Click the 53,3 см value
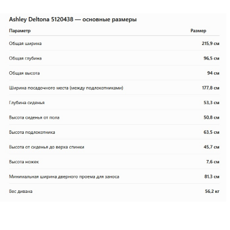 [212, 103]
